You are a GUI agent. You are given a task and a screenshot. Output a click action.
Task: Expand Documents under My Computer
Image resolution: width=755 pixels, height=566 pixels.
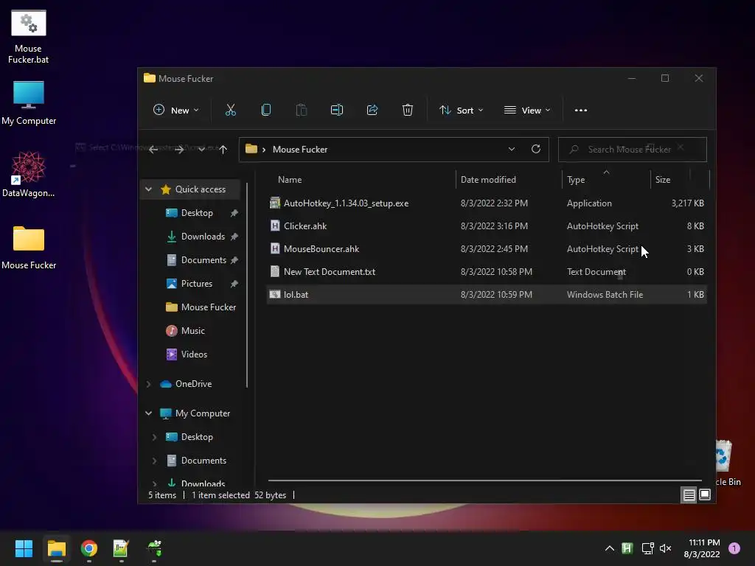click(x=155, y=461)
